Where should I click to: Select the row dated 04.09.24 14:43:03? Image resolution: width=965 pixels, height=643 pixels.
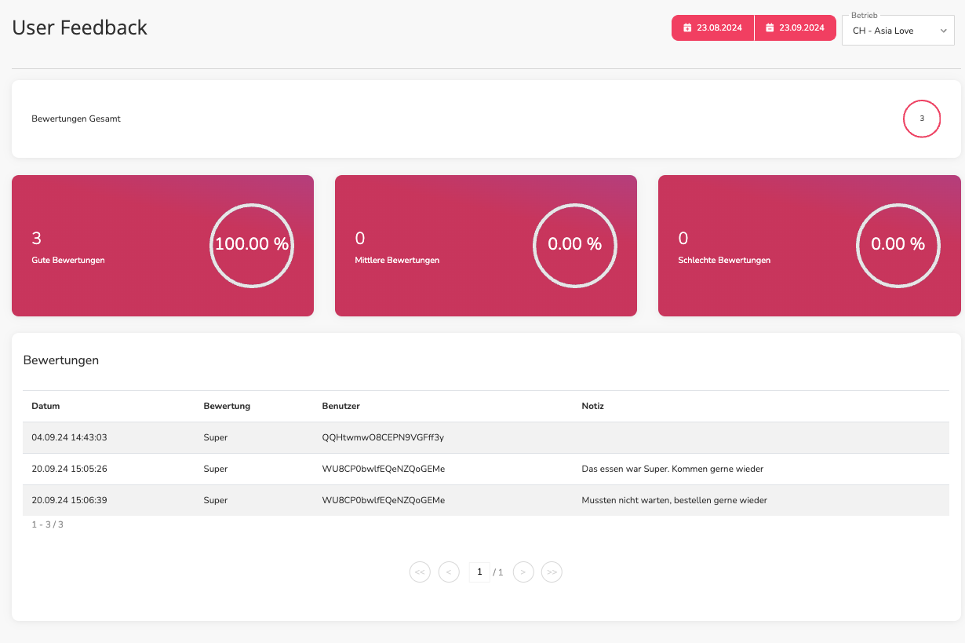486,437
